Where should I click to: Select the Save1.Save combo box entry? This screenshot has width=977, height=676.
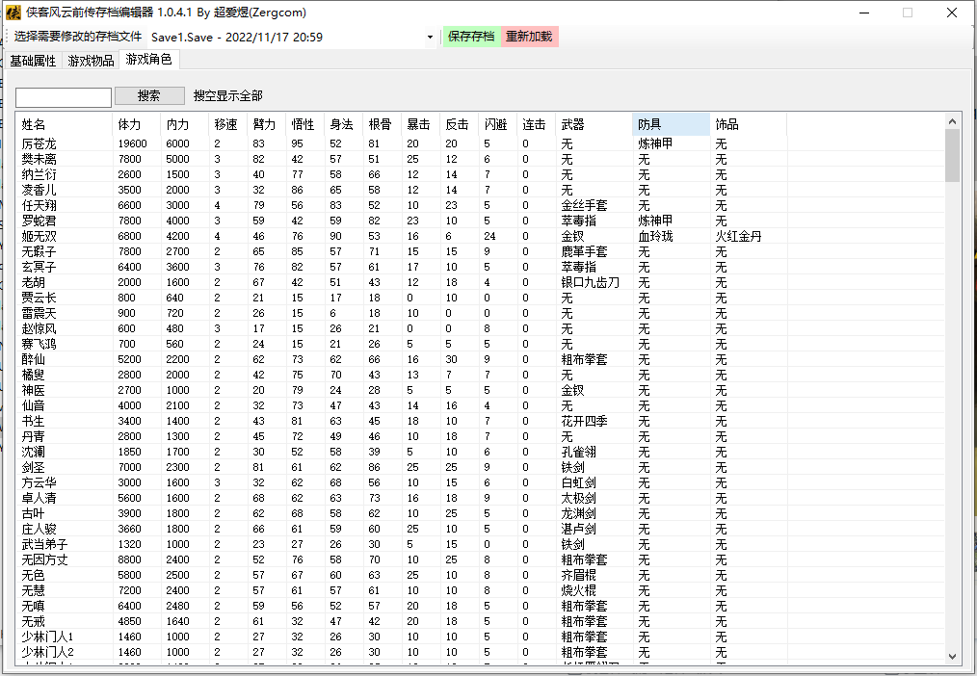tap(293, 38)
